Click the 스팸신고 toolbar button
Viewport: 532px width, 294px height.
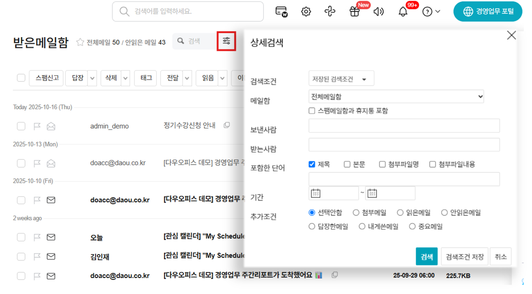coord(46,78)
